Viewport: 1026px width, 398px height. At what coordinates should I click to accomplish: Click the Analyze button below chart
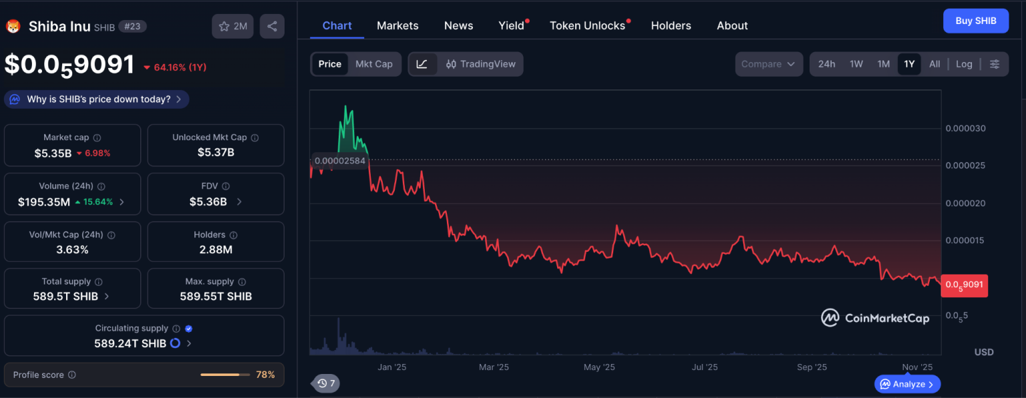pos(907,384)
